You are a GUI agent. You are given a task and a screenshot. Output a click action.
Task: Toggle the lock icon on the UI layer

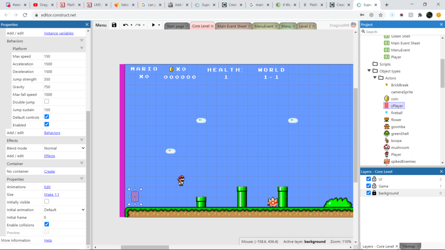(374, 179)
